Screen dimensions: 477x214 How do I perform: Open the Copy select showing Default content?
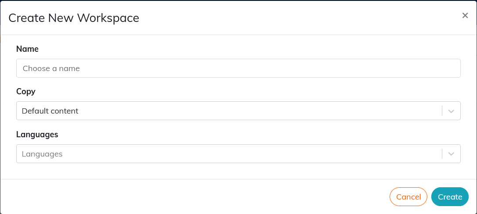point(238,111)
